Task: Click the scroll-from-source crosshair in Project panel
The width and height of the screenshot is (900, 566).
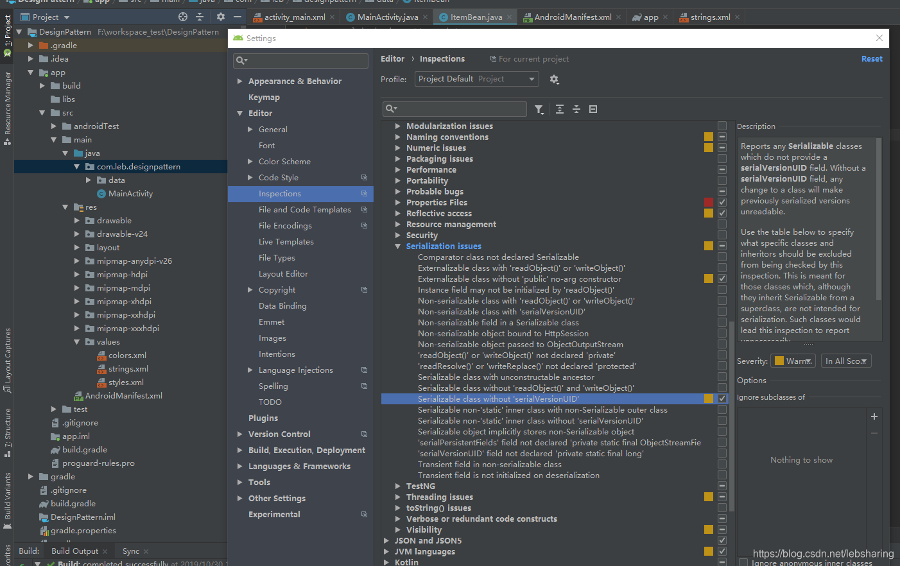Action: tap(184, 16)
